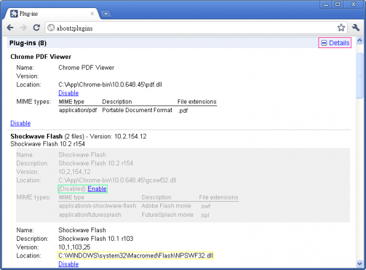
Task: Click the pdf.dll location path text
Action: click(110, 85)
